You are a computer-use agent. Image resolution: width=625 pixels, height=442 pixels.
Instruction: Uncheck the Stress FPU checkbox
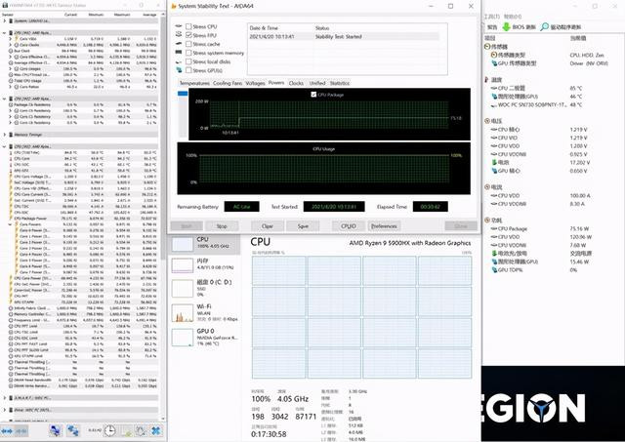coord(188,35)
